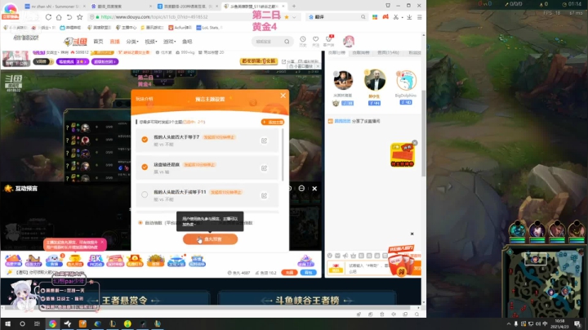The image size is (588, 330).
Task: Click the game minimap
Action: click(544, 282)
